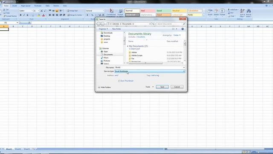Click the Grow Font icon
Image resolution: width=273 pixels, height=154 pixels.
(x=42, y=11)
